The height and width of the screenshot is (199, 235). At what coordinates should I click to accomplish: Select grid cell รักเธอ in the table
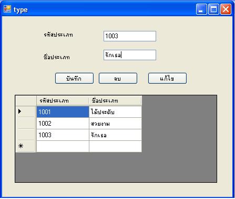point(115,135)
